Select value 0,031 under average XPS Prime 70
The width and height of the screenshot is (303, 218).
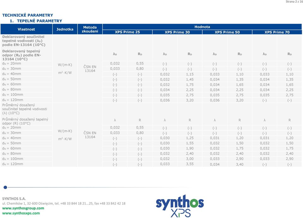click(264, 138)
